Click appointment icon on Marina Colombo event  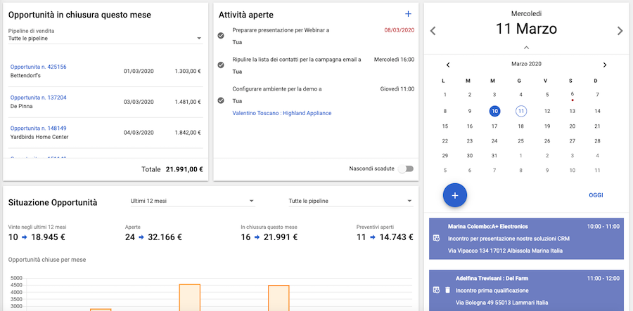pos(436,239)
